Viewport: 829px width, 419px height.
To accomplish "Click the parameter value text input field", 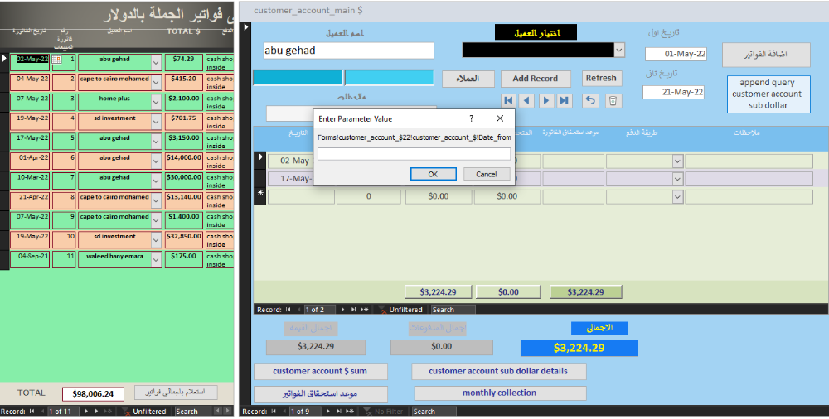I will tap(414, 154).
